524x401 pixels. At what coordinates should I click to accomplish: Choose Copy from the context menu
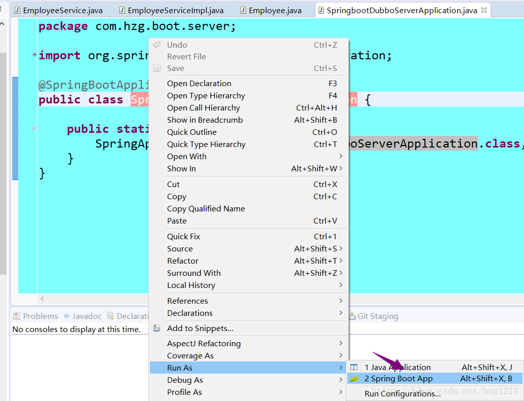[x=249, y=197]
